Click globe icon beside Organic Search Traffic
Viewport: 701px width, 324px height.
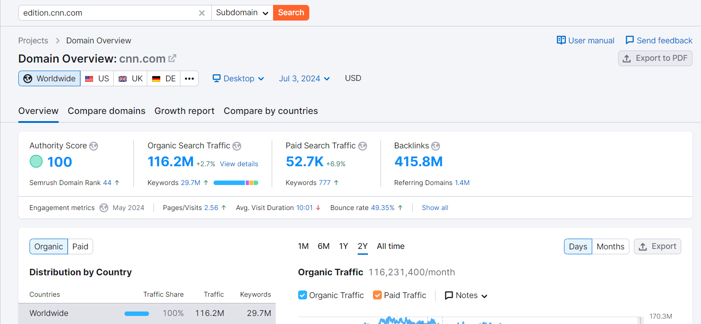(x=237, y=146)
